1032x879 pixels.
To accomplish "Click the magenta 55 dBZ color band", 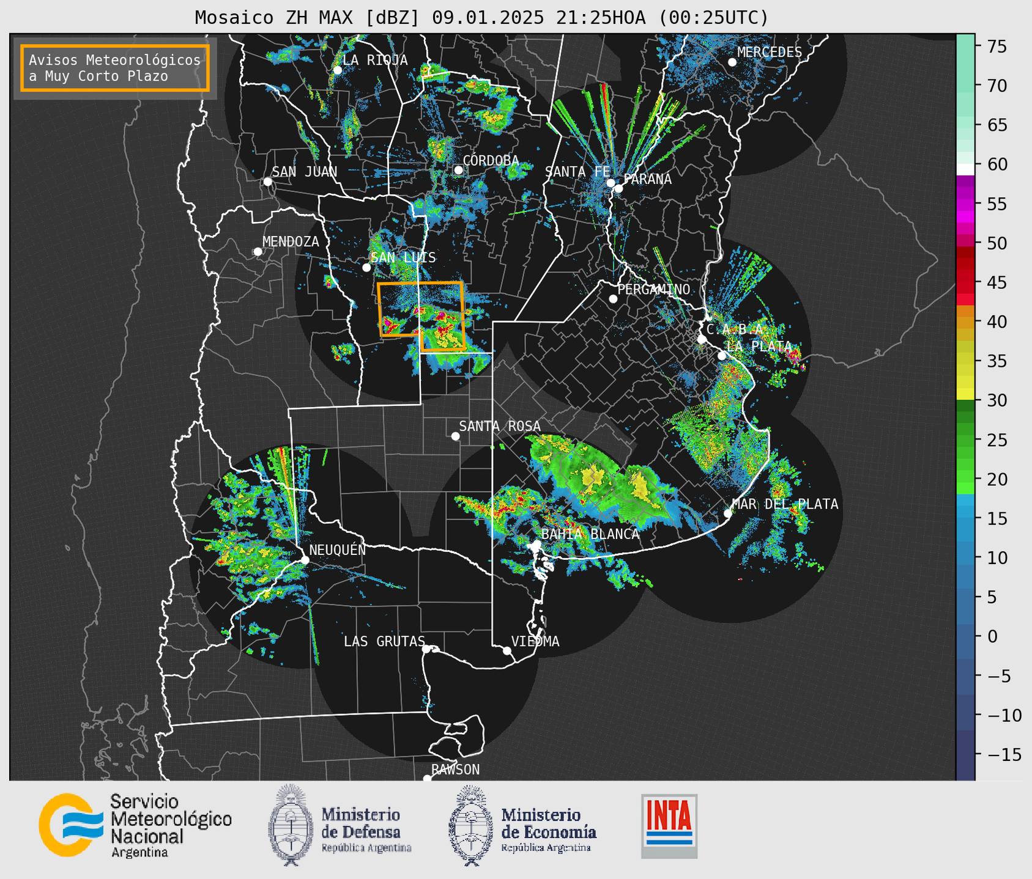I will coord(965,204).
